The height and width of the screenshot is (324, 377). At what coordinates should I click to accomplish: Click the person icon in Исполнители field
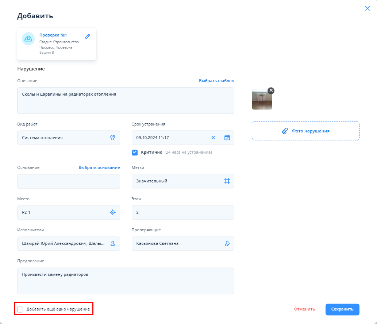pyautogui.click(x=113, y=244)
